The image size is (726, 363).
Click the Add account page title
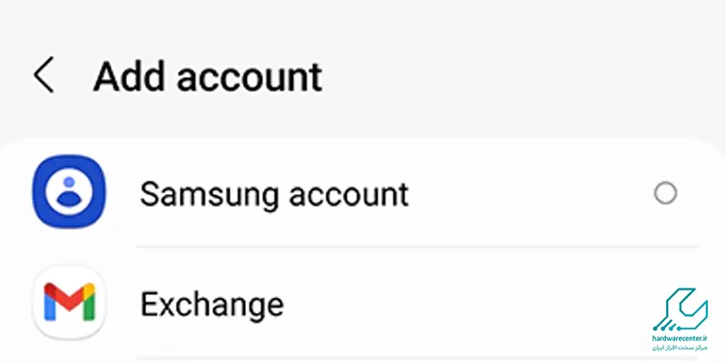pos(207,76)
